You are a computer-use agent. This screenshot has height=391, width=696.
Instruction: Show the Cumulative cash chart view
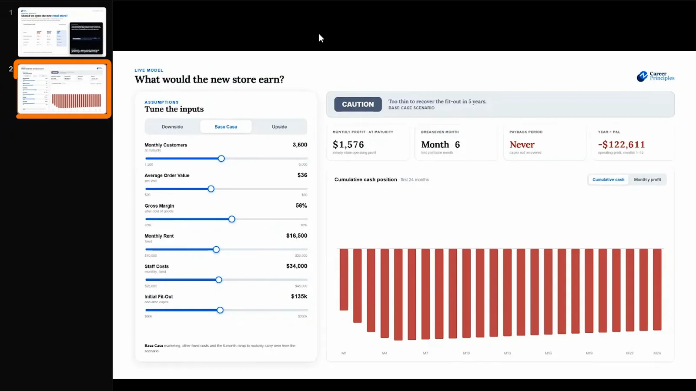tap(608, 179)
